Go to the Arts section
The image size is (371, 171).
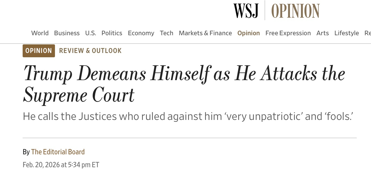click(323, 33)
